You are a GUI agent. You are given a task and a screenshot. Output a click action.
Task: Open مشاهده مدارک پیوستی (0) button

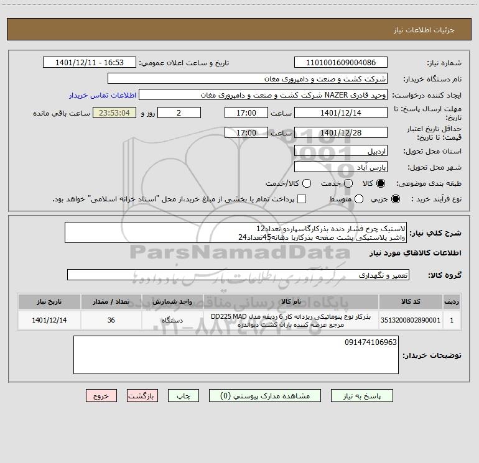click(x=265, y=396)
